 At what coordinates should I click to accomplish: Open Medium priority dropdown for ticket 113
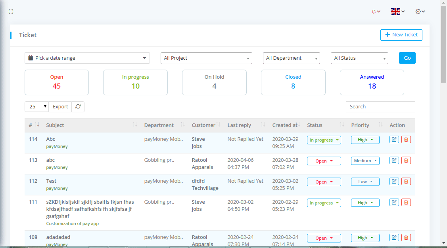[365, 161]
